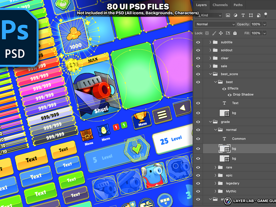Open the Normal blend mode dropdown
This screenshot has height=207, width=276.
point(215,24)
